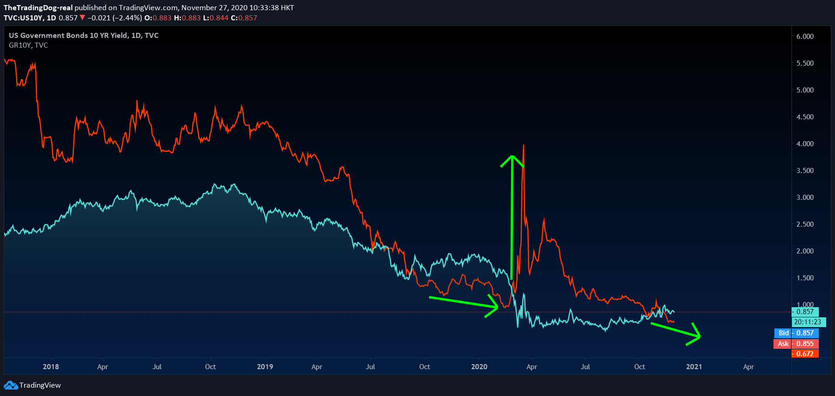Click the 6.000 price axis label
Screen dimensions: 835x396
805,36
